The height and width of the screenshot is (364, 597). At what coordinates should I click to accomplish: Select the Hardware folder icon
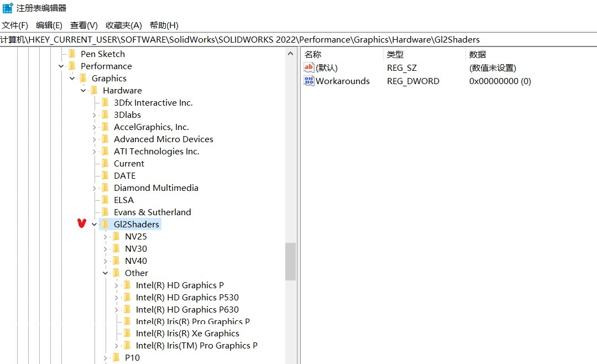coord(94,90)
